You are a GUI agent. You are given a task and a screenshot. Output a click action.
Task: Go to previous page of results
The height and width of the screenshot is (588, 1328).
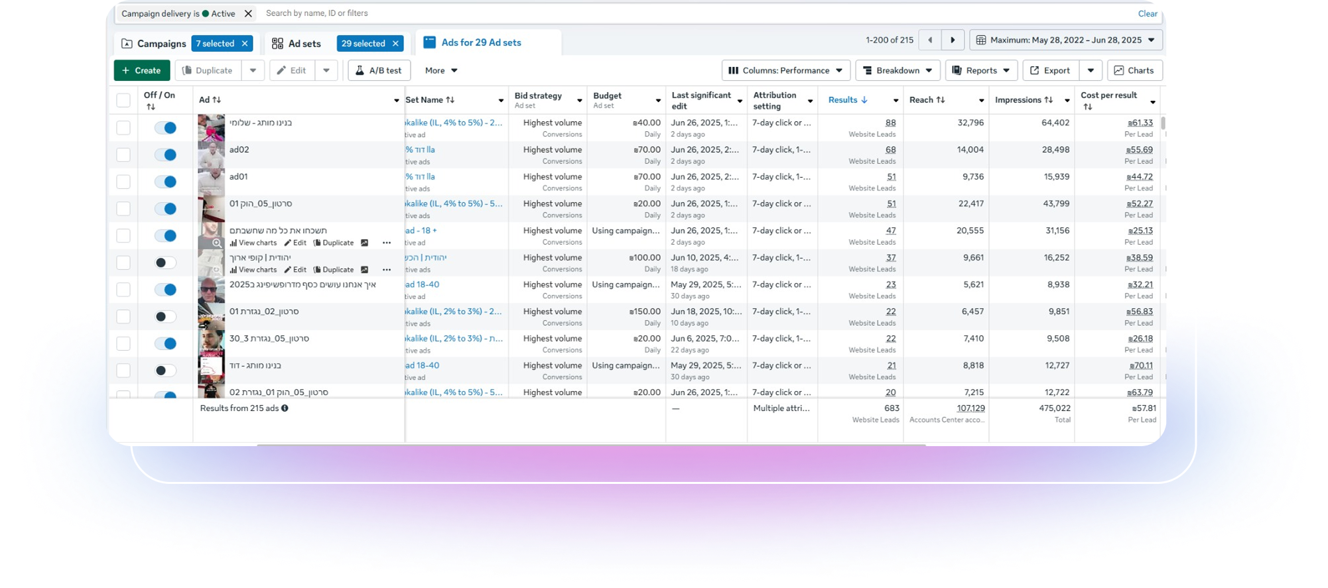pyautogui.click(x=930, y=40)
